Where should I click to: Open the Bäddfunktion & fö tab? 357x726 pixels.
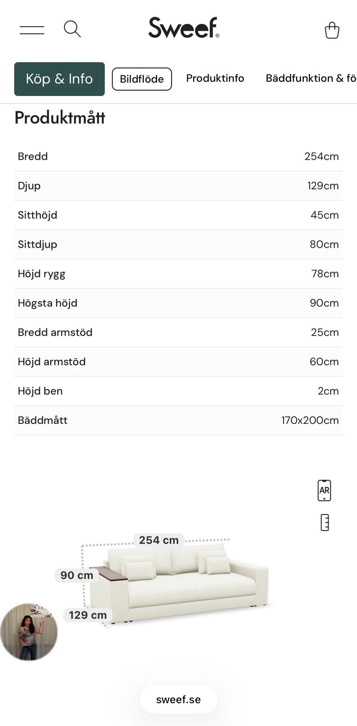[x=311, y=78]
